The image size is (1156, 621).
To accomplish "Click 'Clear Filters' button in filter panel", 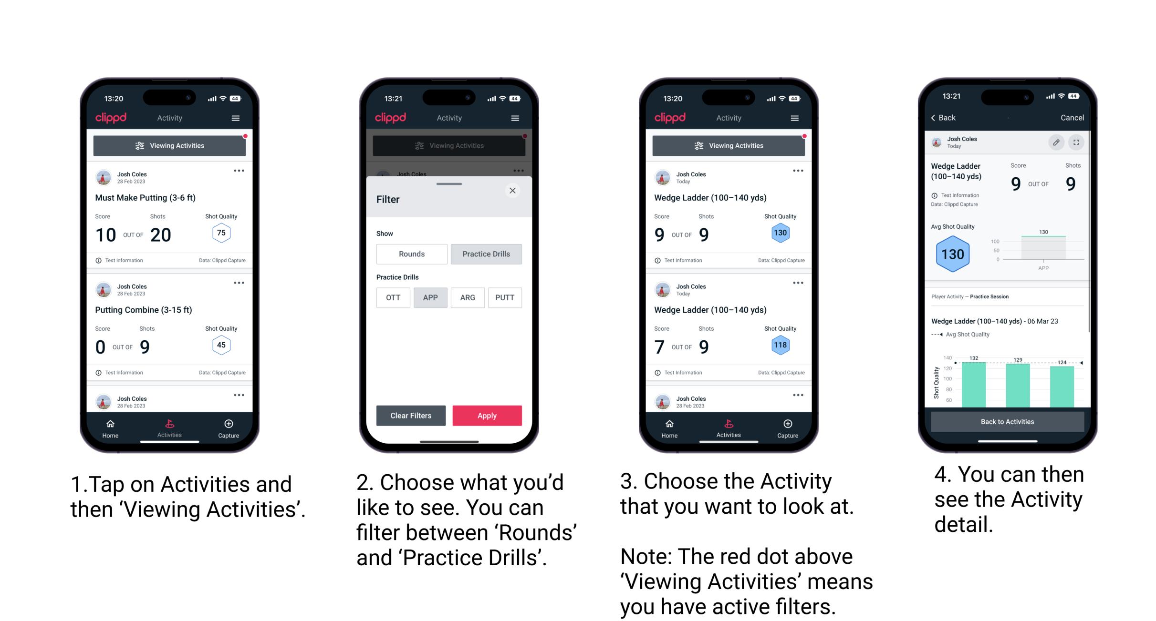I will pos(411,415).
